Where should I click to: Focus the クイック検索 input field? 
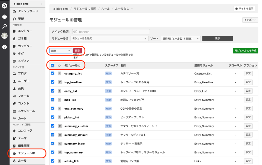click(111, 32)
